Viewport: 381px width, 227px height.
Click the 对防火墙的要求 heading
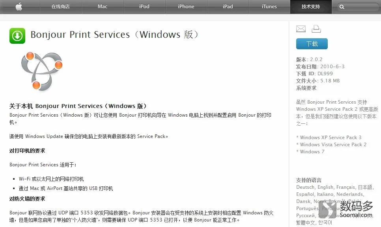[27, 199]
